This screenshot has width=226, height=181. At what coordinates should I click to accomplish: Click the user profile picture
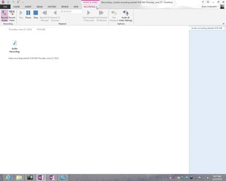click(x=222, y=7)
